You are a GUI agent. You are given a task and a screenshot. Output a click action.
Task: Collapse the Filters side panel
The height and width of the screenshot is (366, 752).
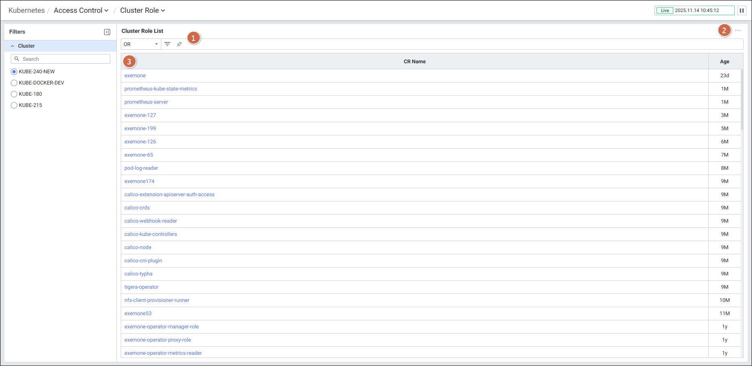[x=107, y=32]
